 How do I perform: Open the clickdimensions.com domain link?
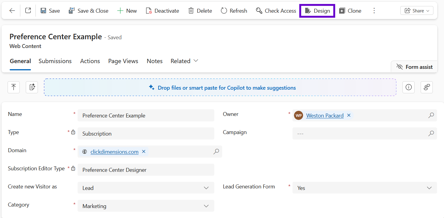click(115, 152)
